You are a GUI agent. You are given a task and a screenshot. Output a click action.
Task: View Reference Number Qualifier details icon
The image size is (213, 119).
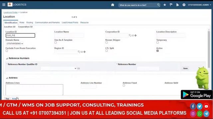[x=79, y=68]
